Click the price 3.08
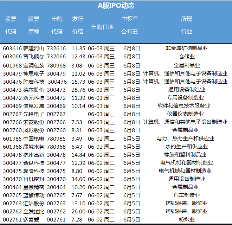Viewport: 232px width, 225px height. 77,66
